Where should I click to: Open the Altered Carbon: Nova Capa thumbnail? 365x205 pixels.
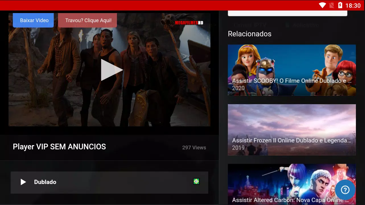click(x=292, y=184)
